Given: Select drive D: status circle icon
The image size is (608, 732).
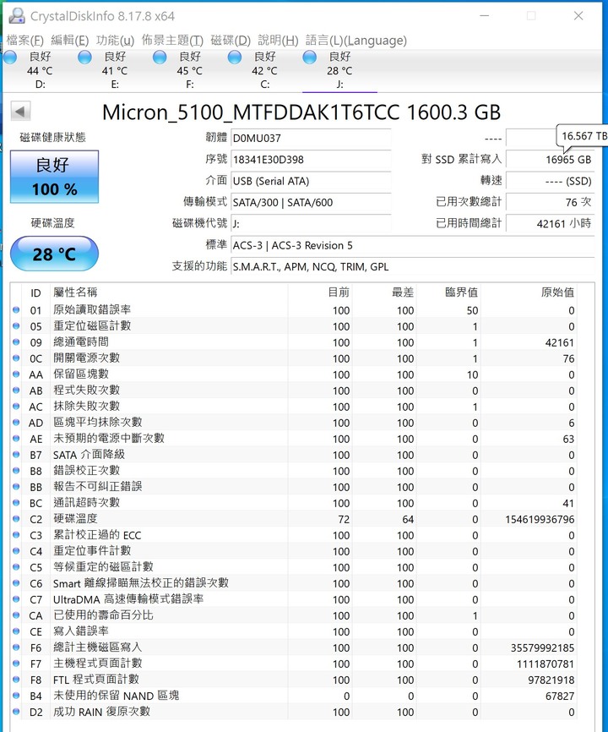Looking at the screenshot, I should (x=10, y=57).
